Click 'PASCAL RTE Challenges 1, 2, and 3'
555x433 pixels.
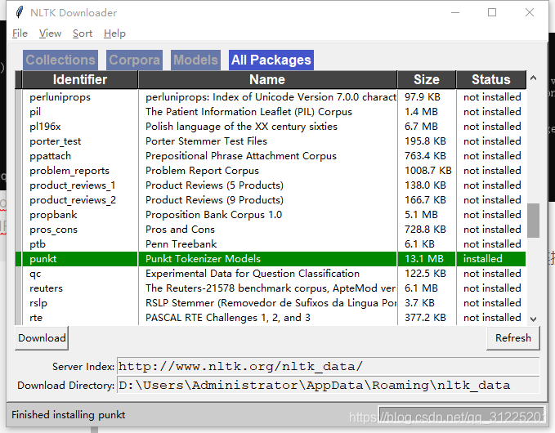227,318
